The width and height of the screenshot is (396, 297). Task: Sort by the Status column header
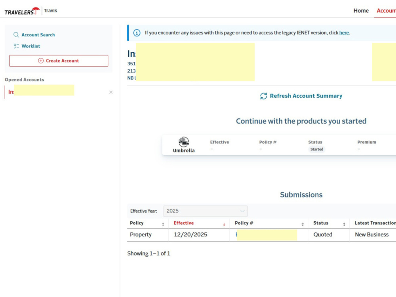[321, 223]
